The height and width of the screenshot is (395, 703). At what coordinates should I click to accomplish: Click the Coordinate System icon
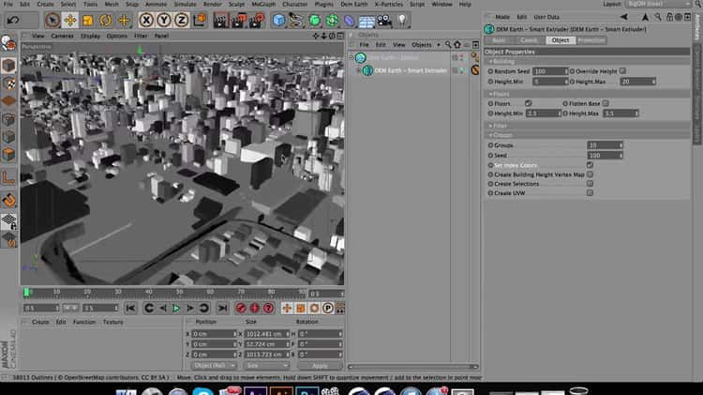pos(200,21)
